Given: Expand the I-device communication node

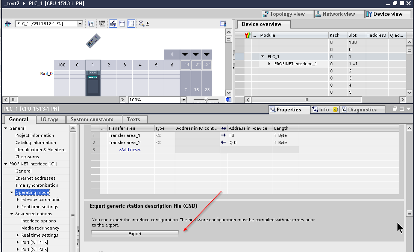Looking at the screenshot, I should pos(18,199).
